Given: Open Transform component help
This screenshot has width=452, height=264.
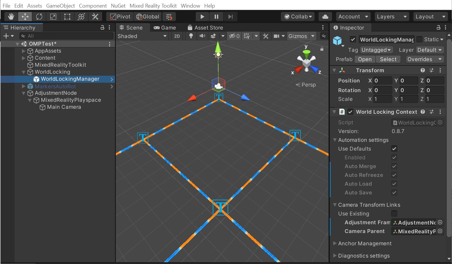Looking at the screenshot, I should point(422,70).
